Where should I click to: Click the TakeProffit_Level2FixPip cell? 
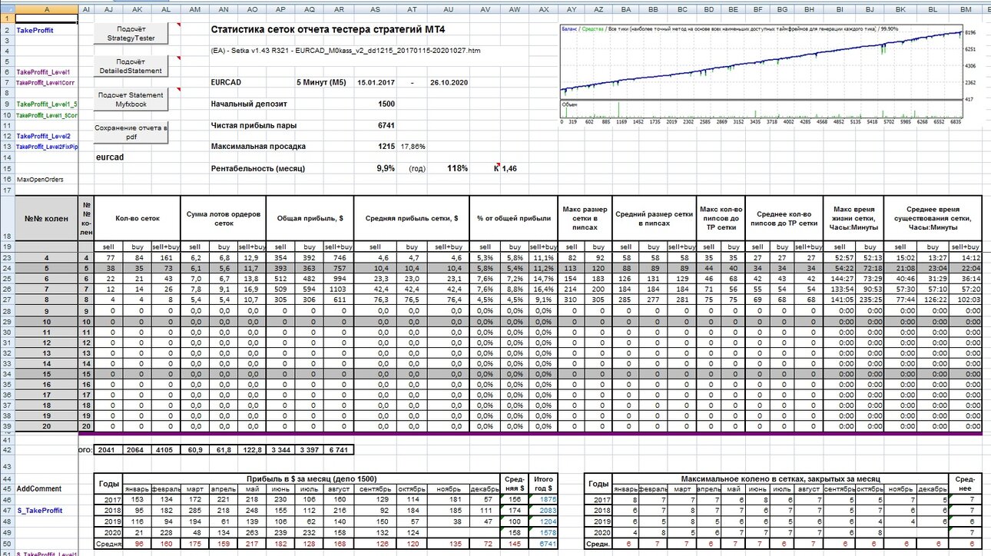pyautogui.click(x=46, y=146)
